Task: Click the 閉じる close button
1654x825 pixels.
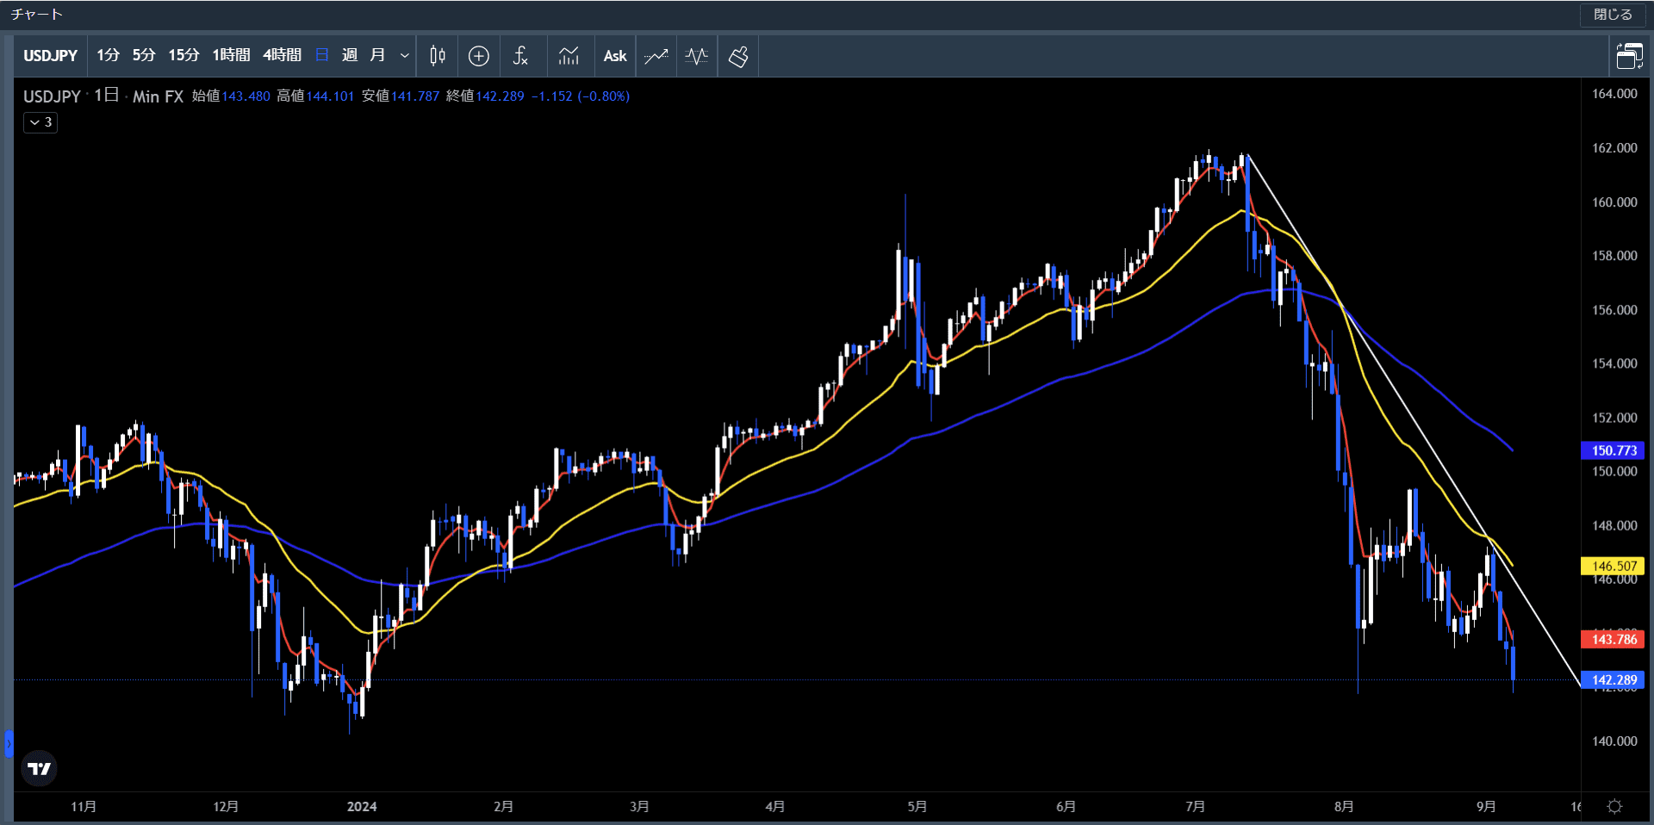Action: tap(1613, 15)
